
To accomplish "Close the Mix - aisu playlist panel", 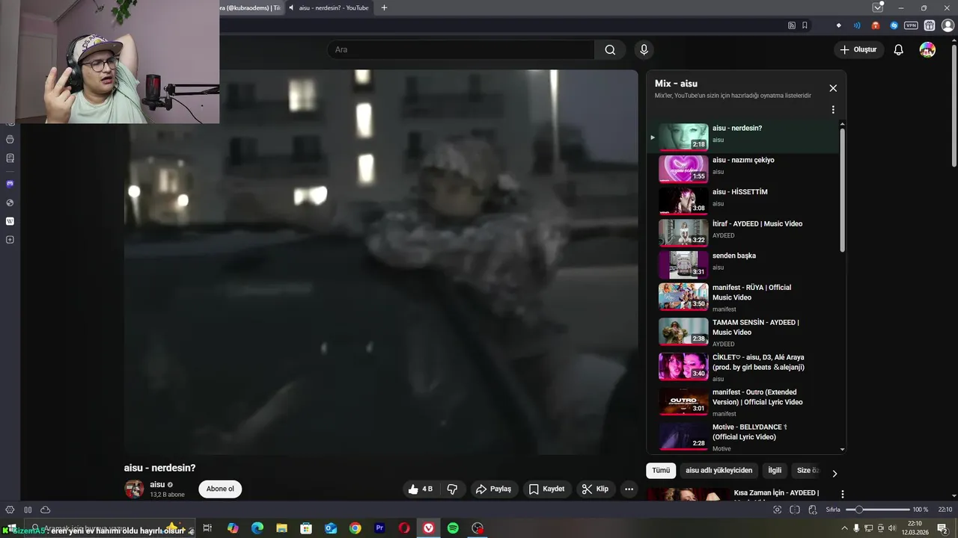I will [833, 88].
